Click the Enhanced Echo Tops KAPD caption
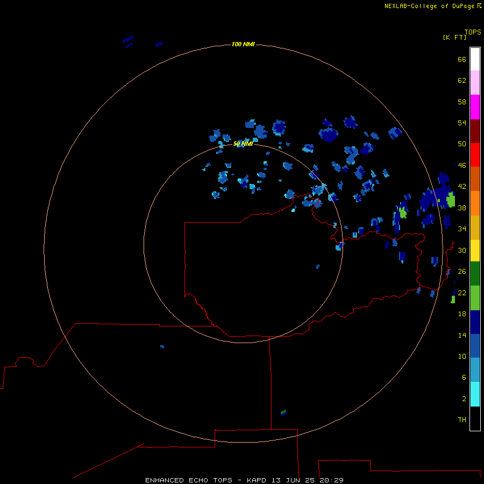The height and width of the screenshot is (484, 484). point(244,480)
